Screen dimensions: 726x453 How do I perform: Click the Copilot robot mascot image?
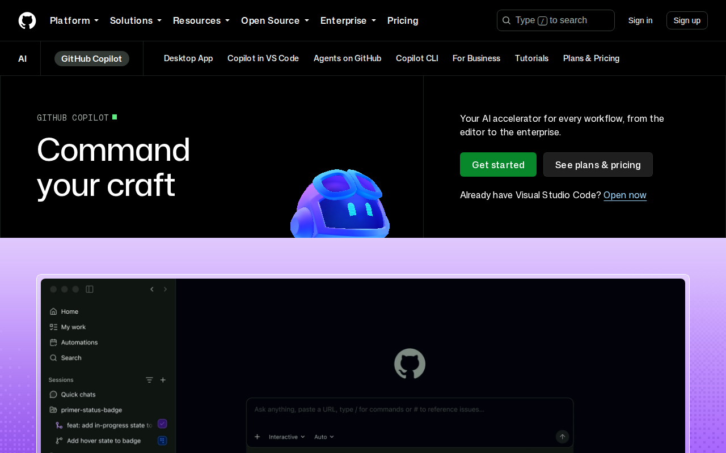click(340, 203)
